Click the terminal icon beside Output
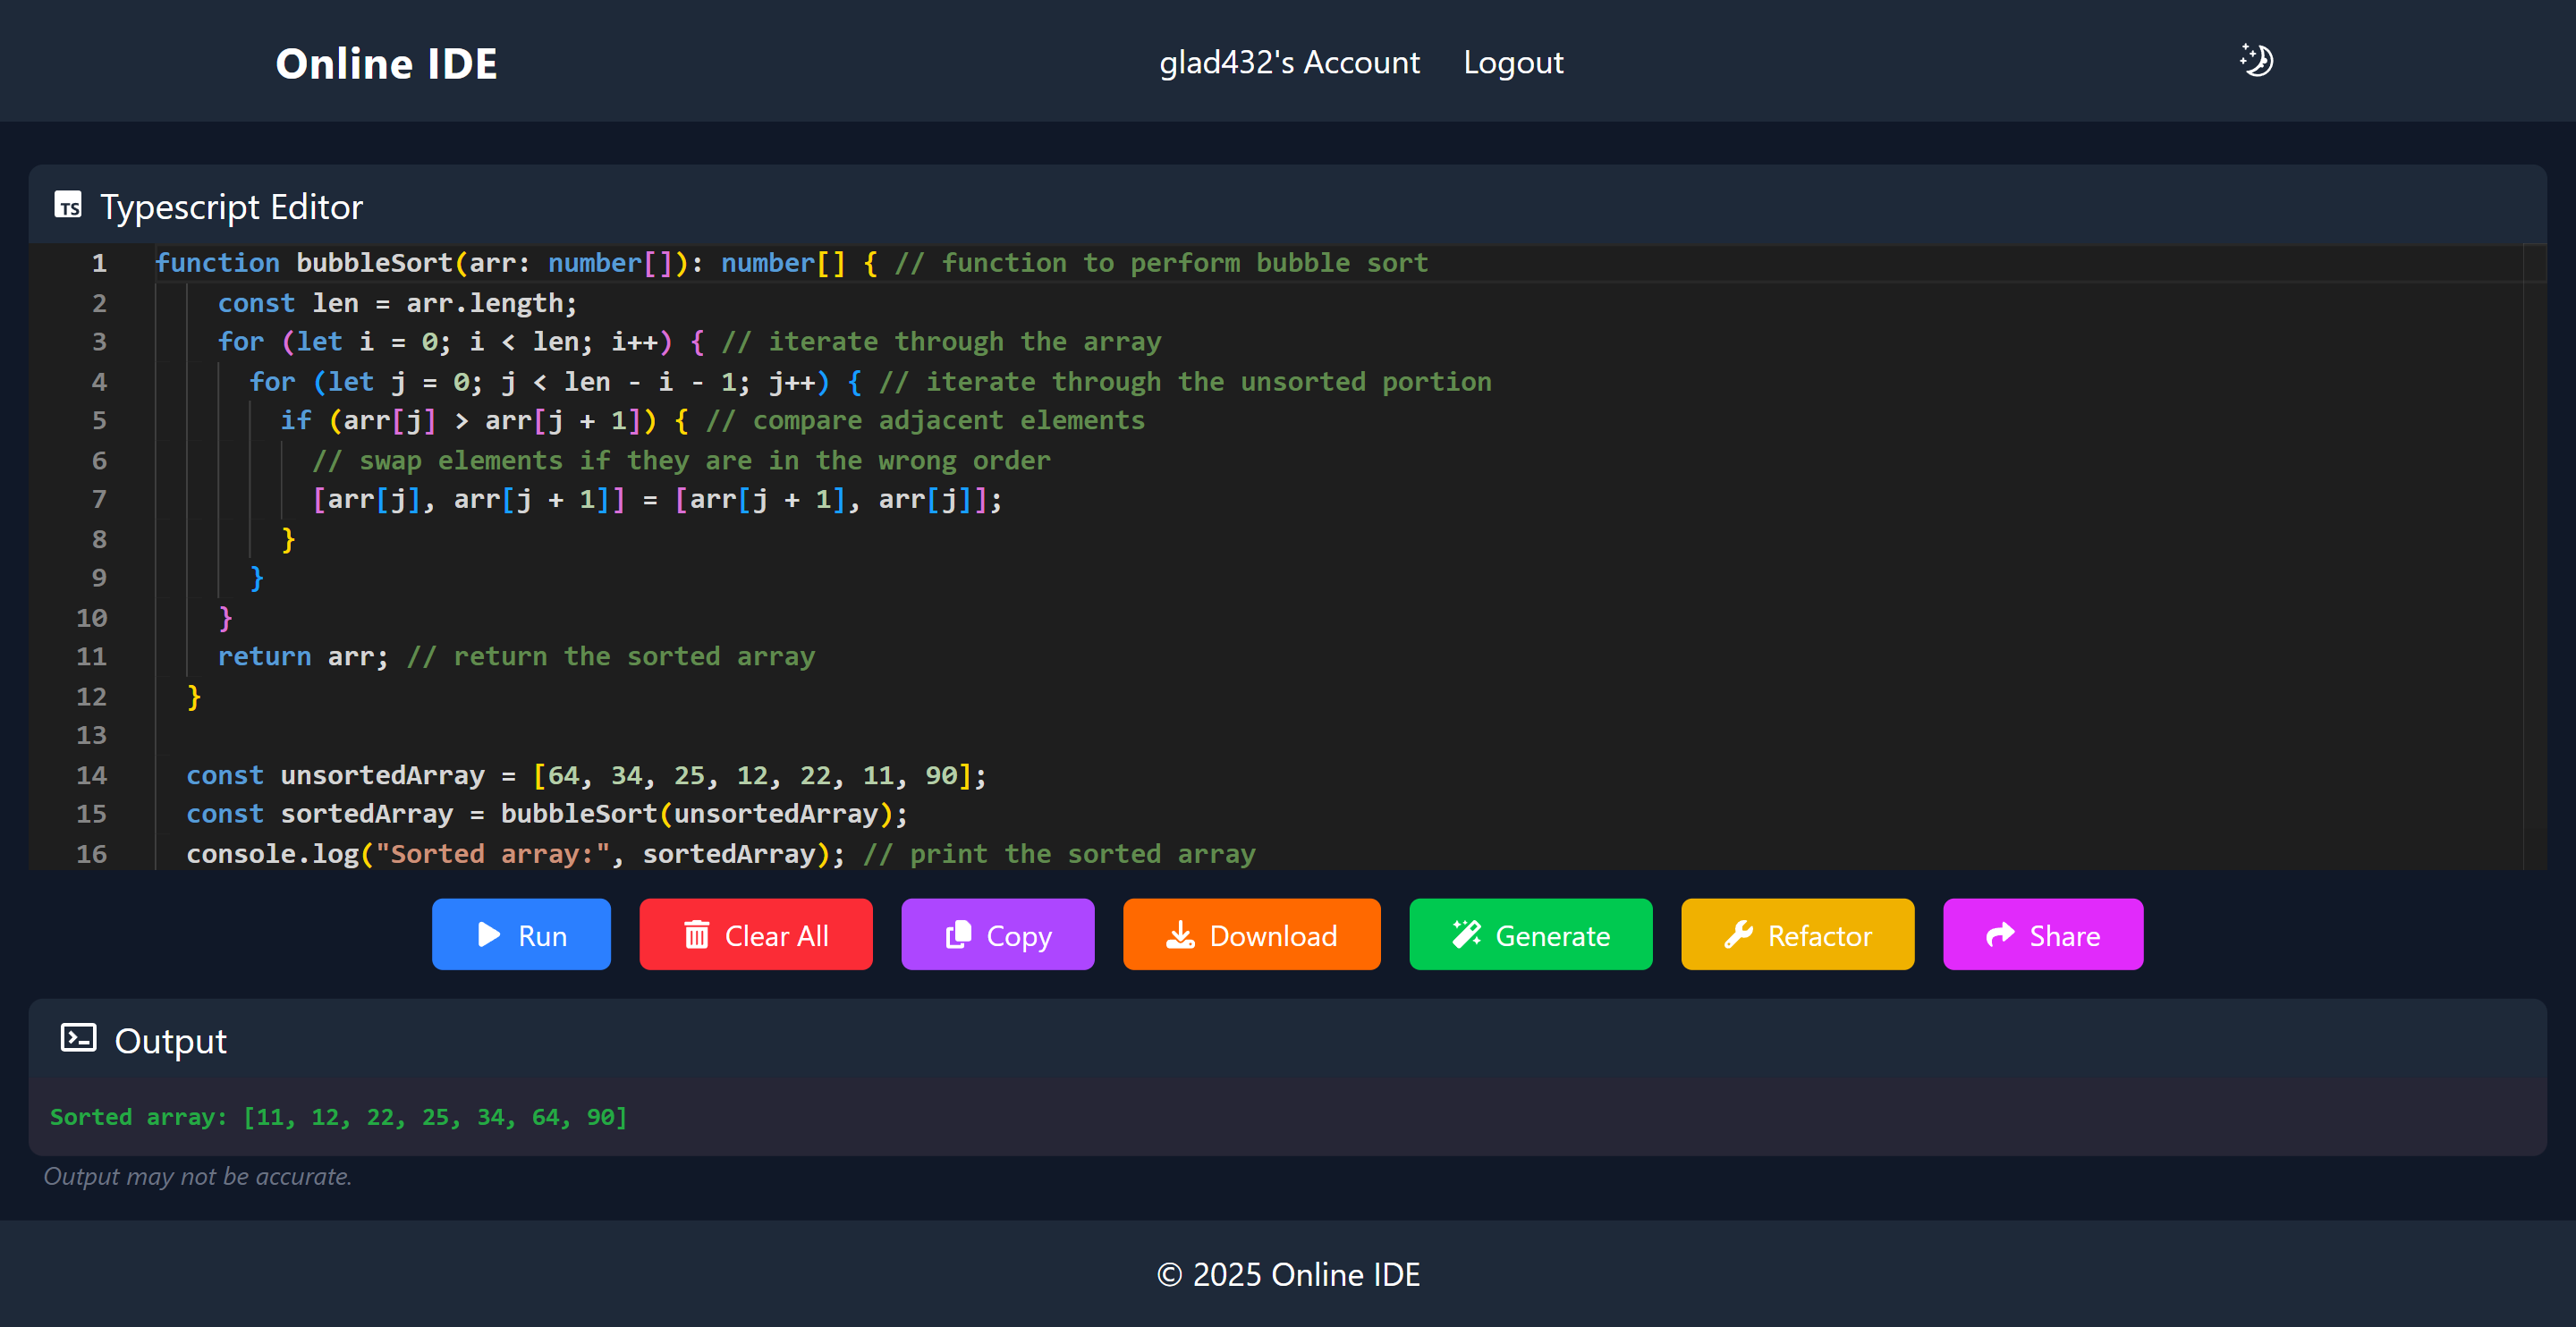 (x=78, y=1038)
